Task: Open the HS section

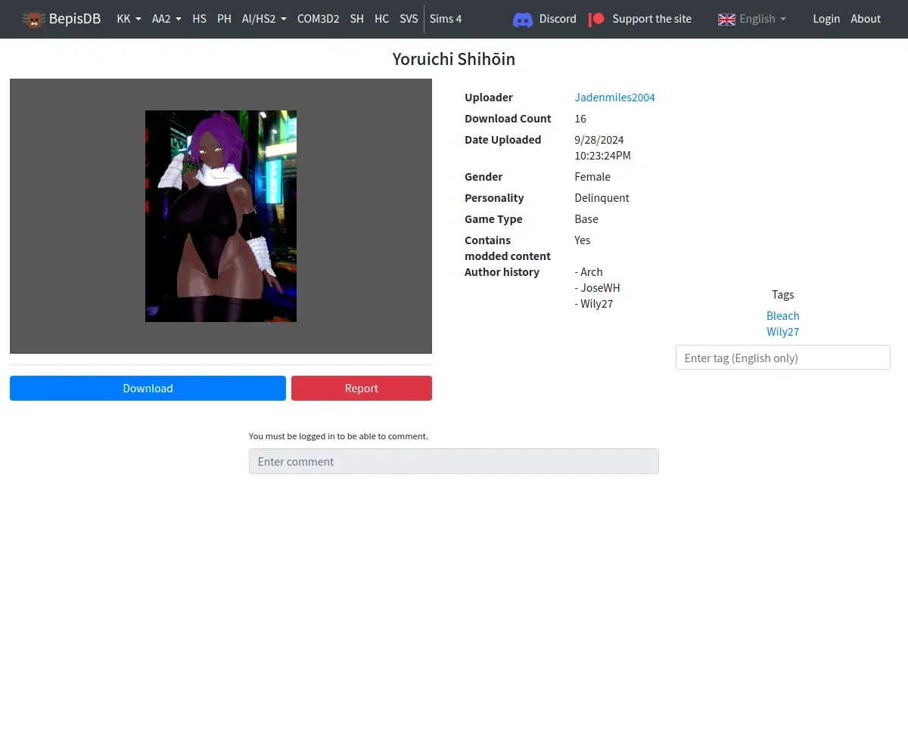Action: tap(200, 19)
